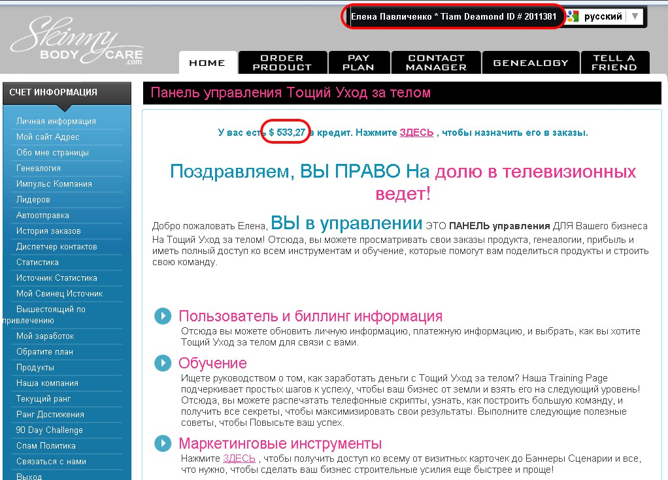
Task: Open the GENEALOGY top navigation tab
Action: point(531,63)
